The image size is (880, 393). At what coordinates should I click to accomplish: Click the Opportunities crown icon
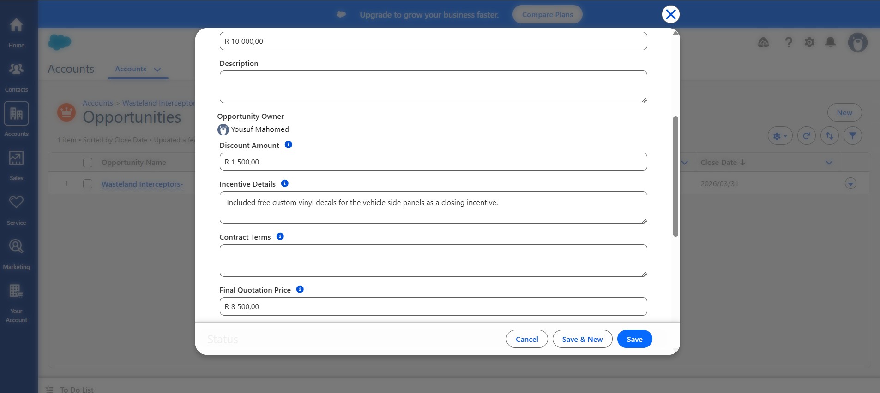pos(66,112)
